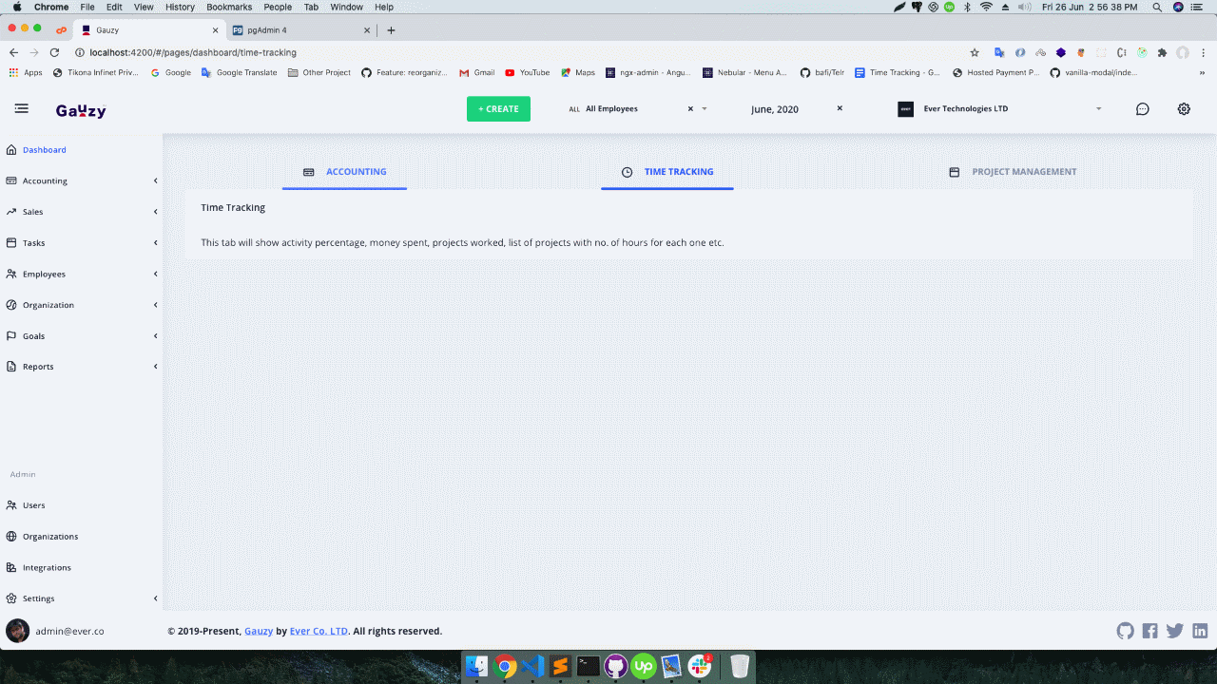Image resolution: width=1217 pixels, height=684 pixels.
Task: Open the GitHub icon in footer
Action: click(x=1126, y=631)
